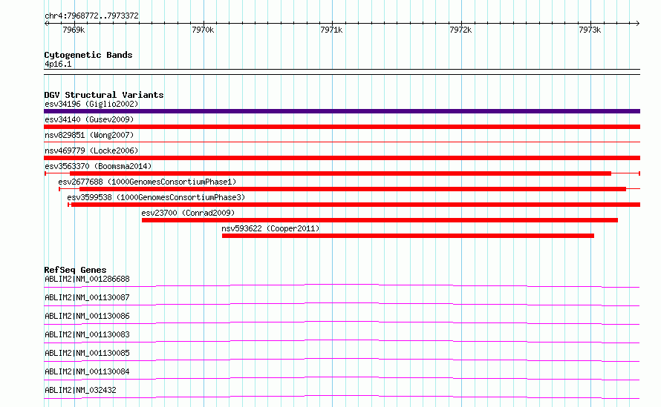Click the 7972k ruler tick label

(460, 30)
